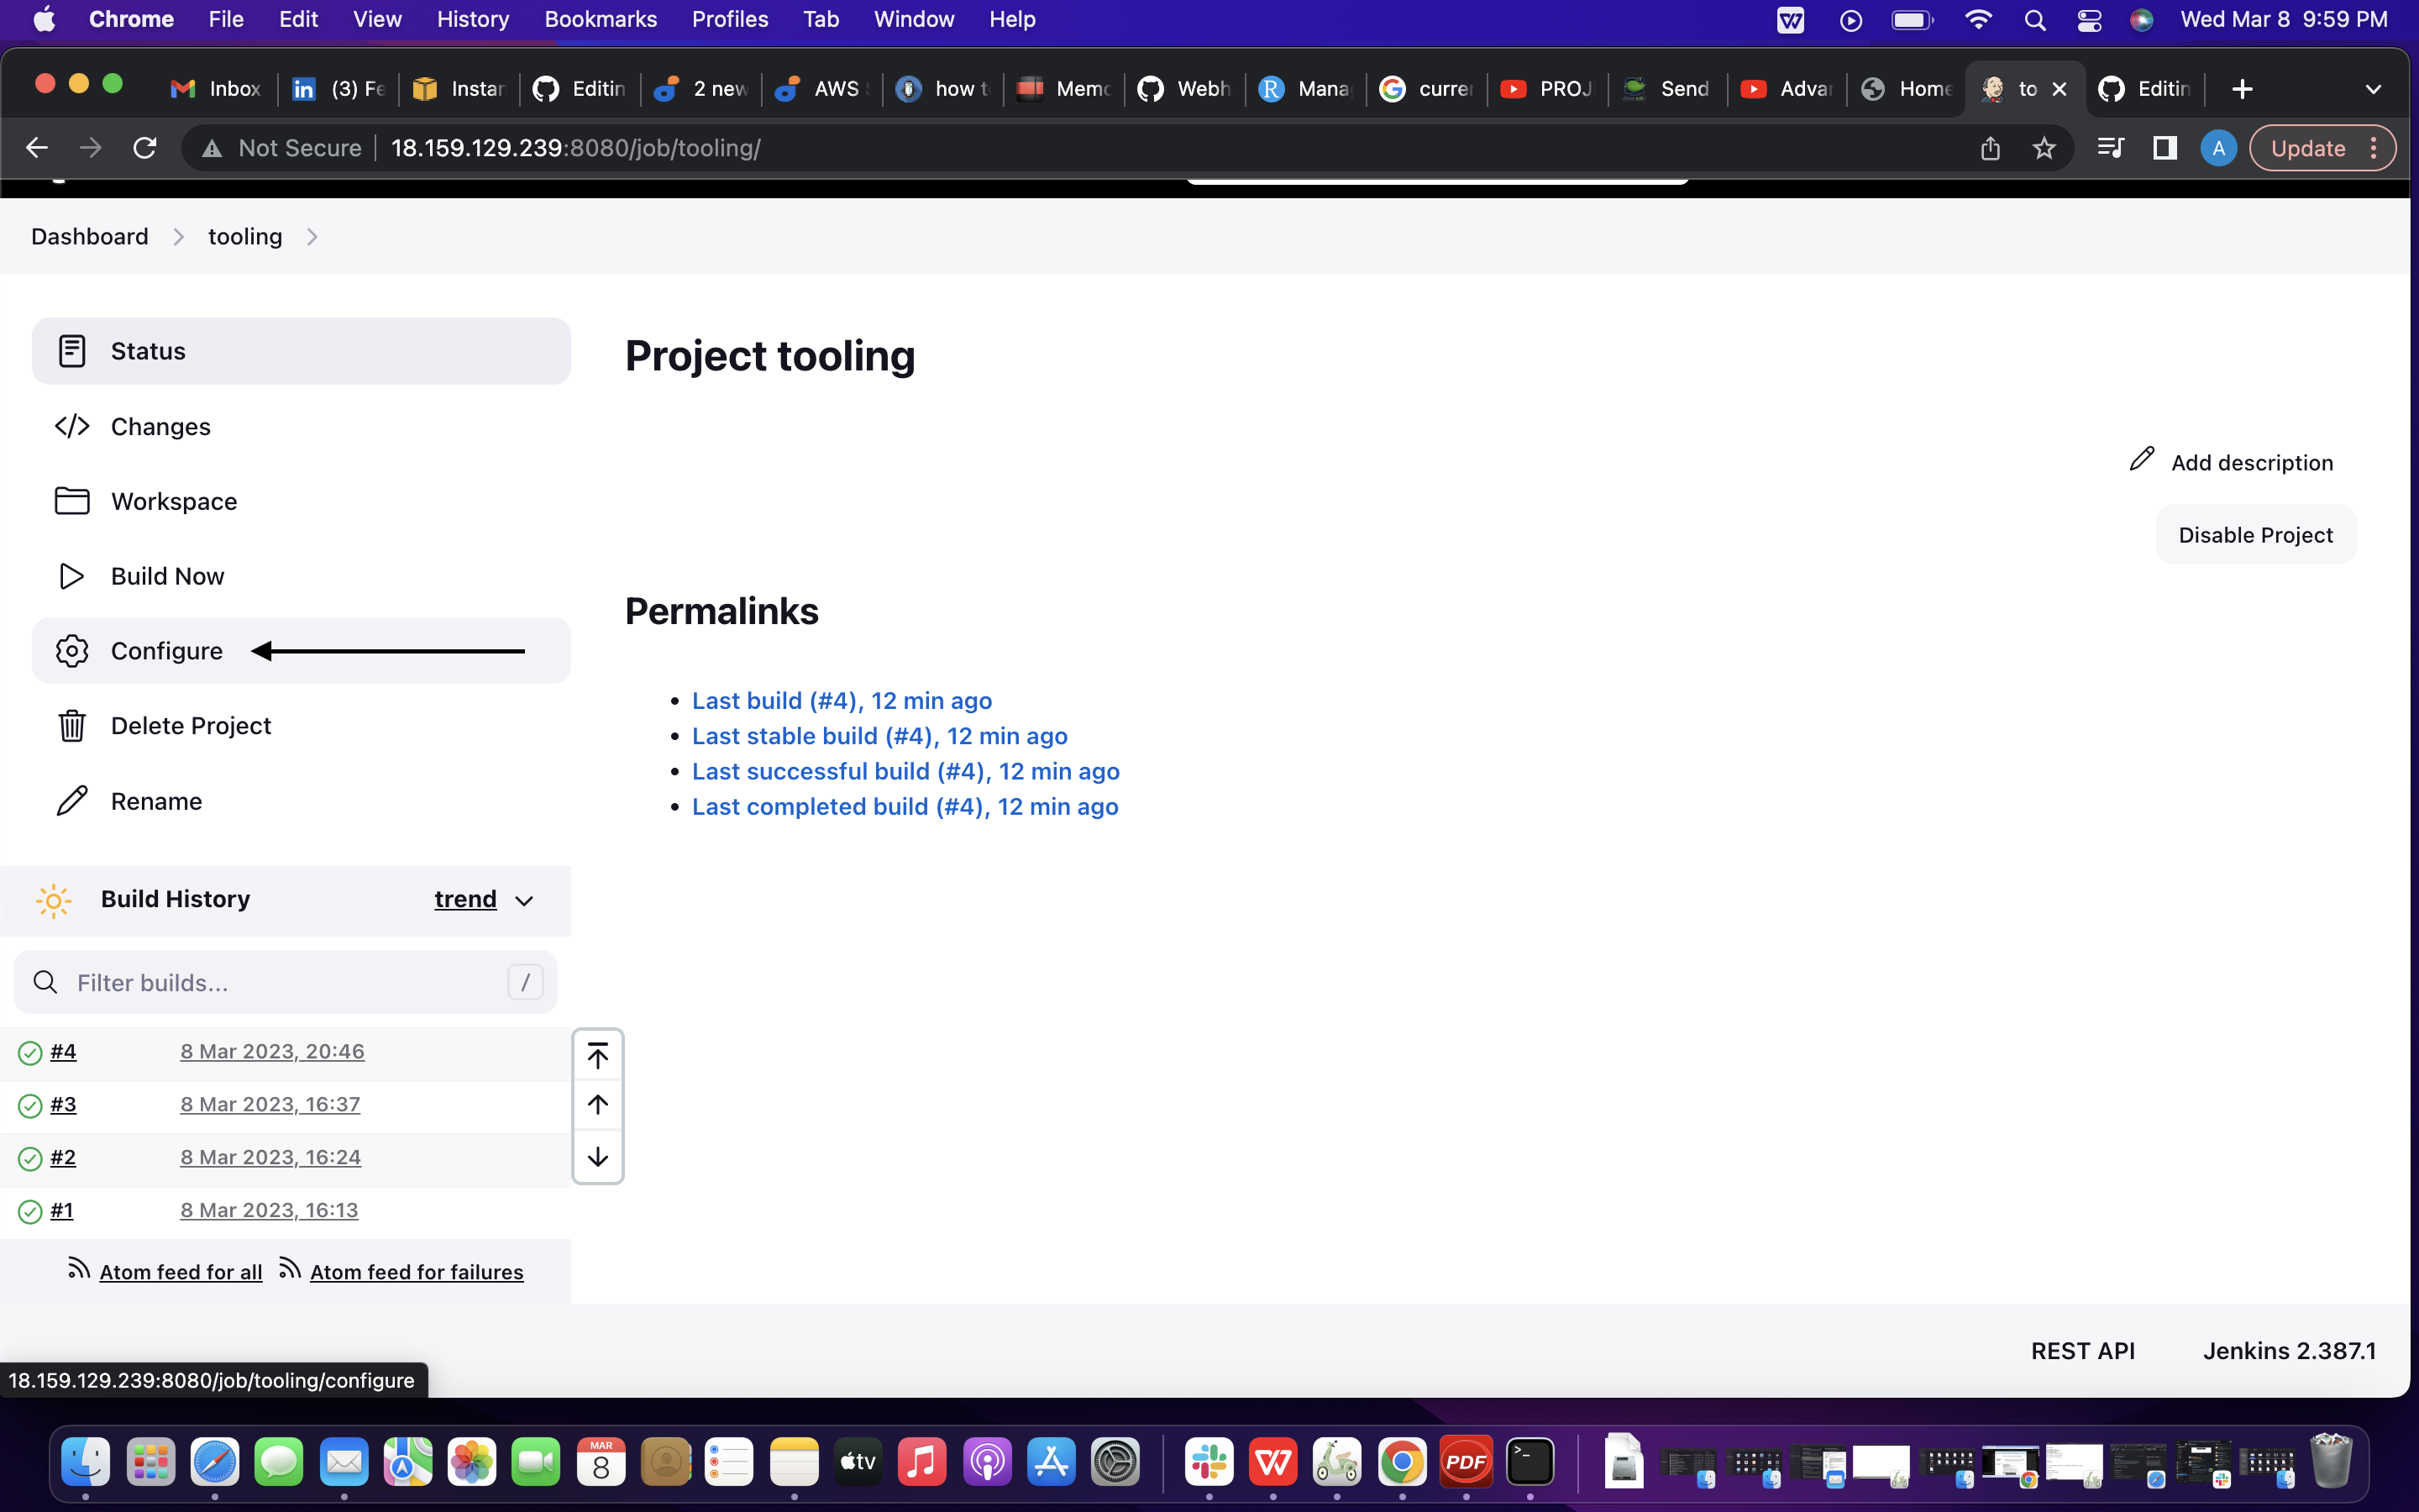Page up arrow in build history
Viewport: 2419px width, 1512px height.
coord(598,1105)
